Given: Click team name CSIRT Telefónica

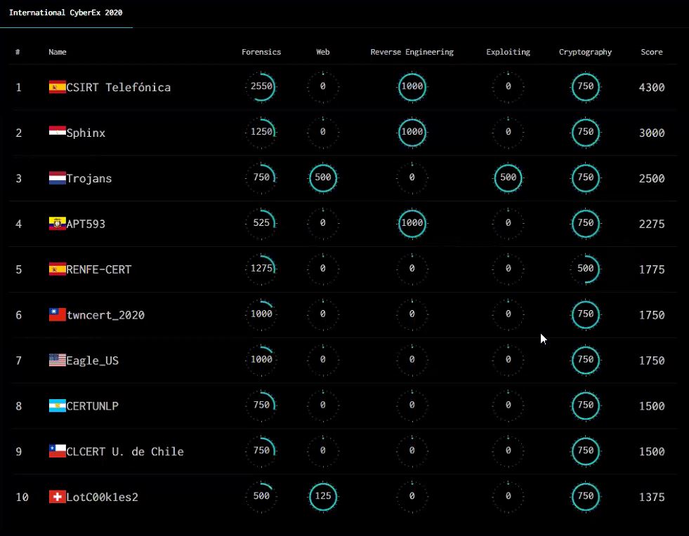Looking at the screenshot, I should 118,87.
